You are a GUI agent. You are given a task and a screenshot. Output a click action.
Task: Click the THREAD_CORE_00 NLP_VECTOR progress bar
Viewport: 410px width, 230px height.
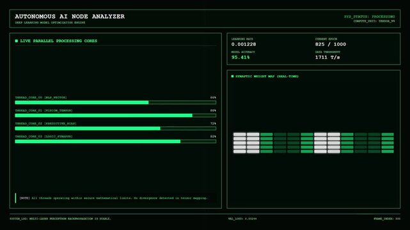coord(116,102)
